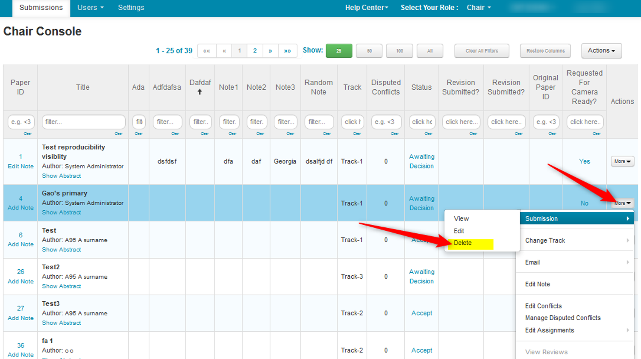Open Awaiting Decision status of paper 1

pyautogui.click(x=421, y=161)
